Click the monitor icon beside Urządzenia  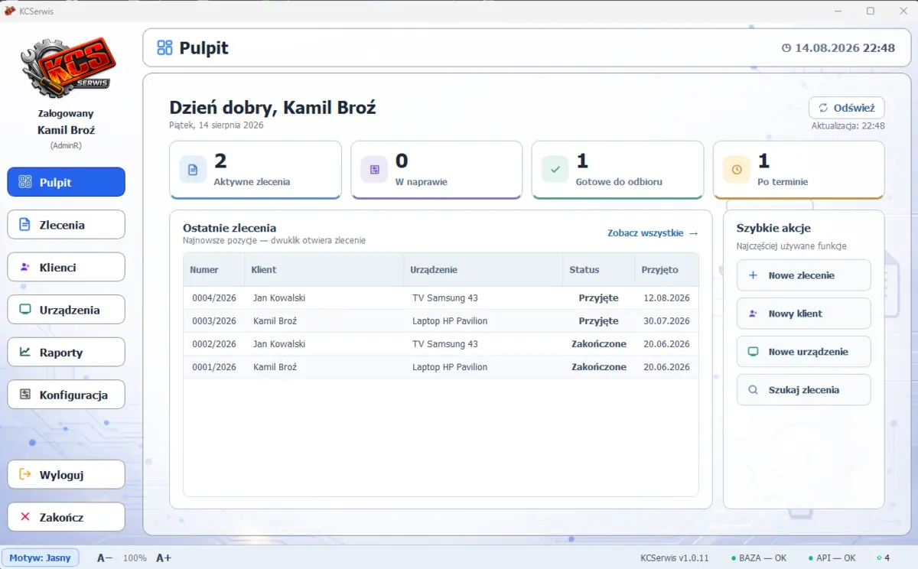[x=24, y=310]
